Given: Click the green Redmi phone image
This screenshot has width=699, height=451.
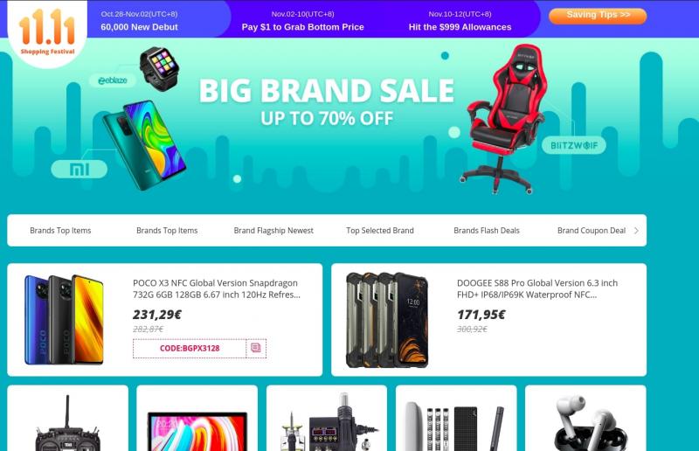Looking at the screenshot, I should point(144,145).
